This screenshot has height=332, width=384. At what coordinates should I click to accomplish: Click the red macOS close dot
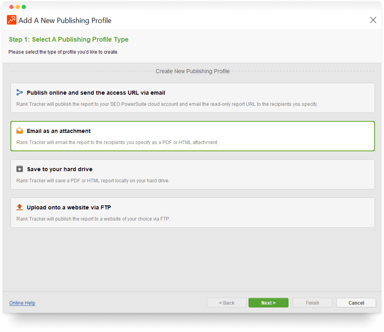tap(11, 7)
